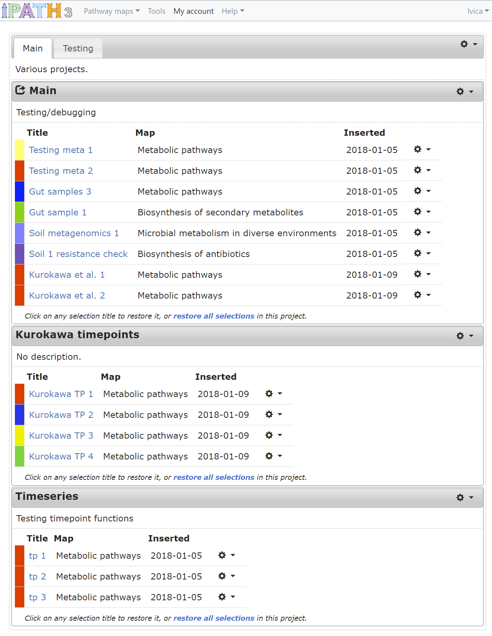Click gear icon for Soil 1 resistance check

tap(422, 253)
